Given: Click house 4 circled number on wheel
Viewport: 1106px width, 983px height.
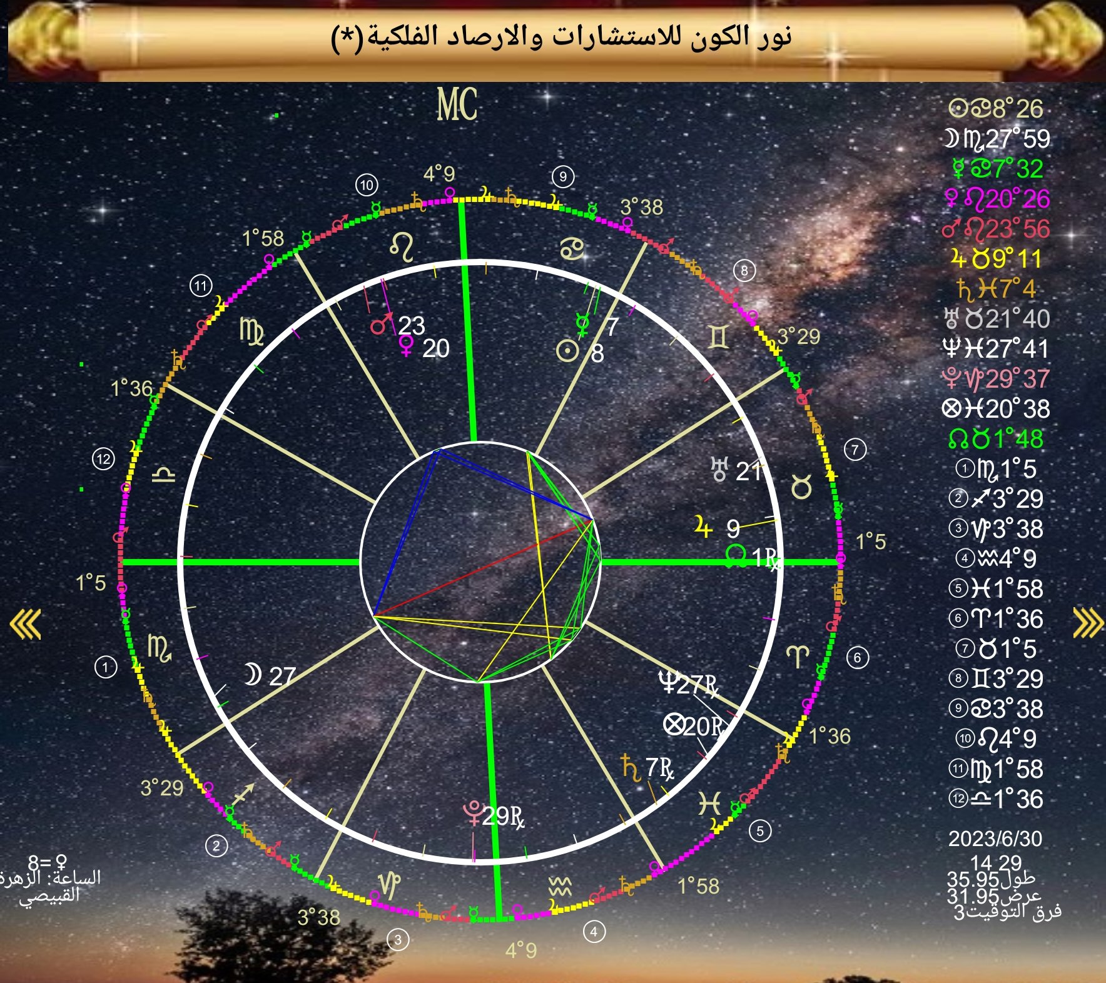Looking at the screenshot, I should tap(594, 932).
